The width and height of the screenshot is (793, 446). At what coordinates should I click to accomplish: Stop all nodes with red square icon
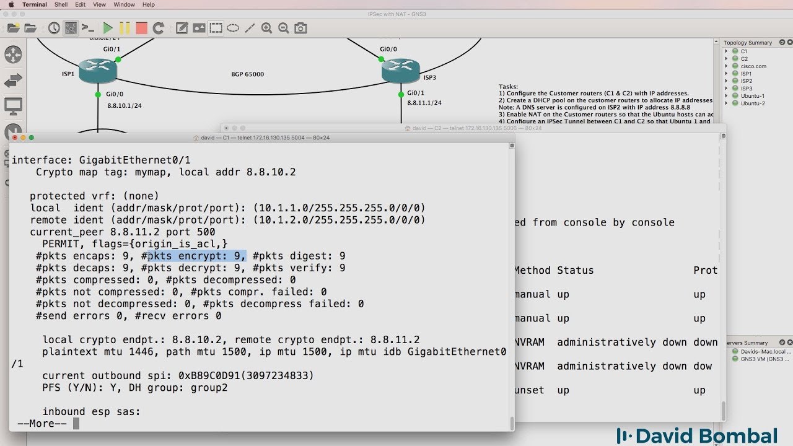[141, 28]
